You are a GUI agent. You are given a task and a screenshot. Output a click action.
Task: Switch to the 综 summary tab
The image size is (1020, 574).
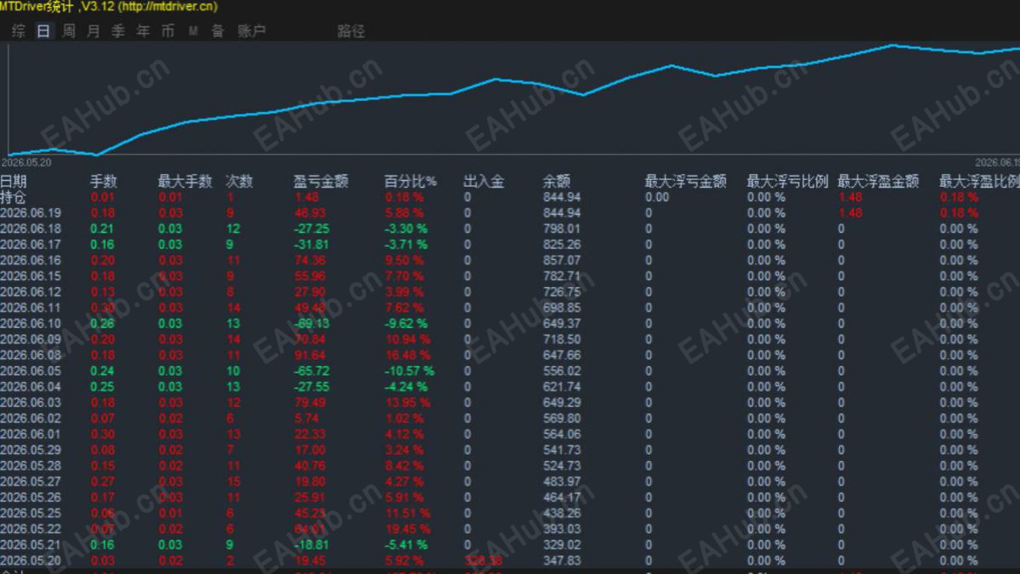(19, 31)
